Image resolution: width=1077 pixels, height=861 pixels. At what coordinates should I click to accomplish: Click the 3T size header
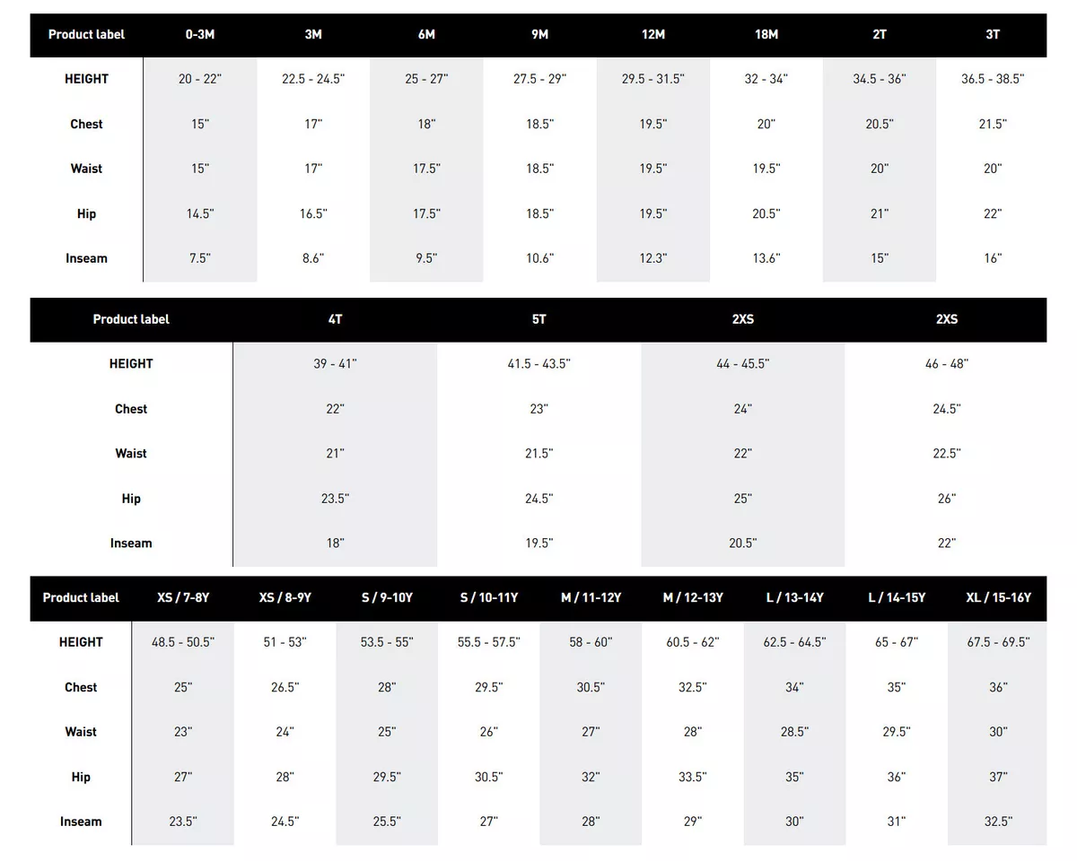point(993,34)
